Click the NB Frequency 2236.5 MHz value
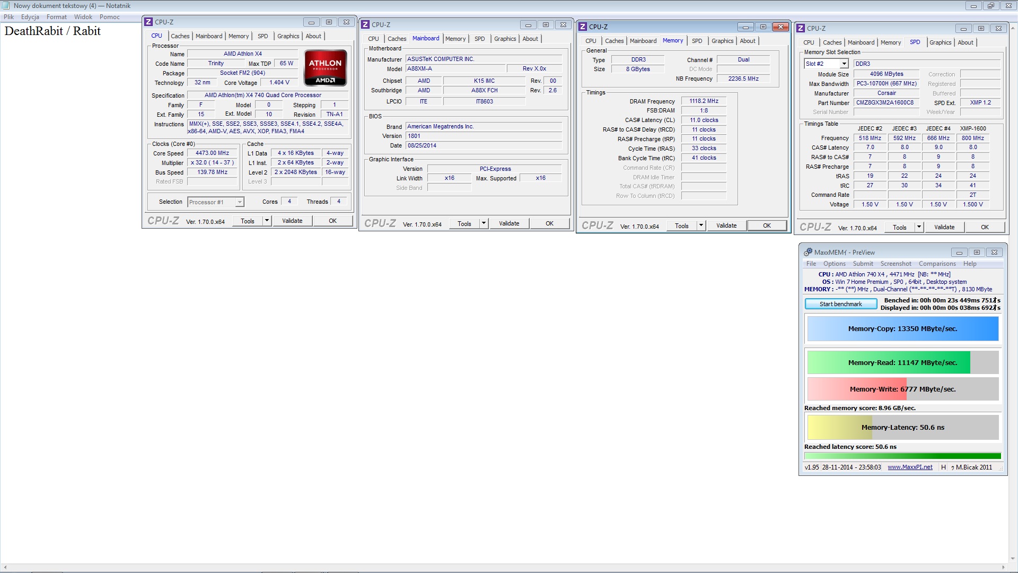This screenshot has height=573, width=1018. point(743,79)
